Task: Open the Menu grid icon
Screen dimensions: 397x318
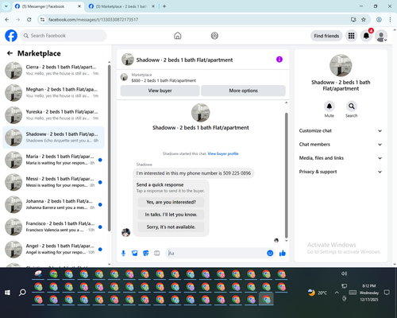Action: point(351,36)
